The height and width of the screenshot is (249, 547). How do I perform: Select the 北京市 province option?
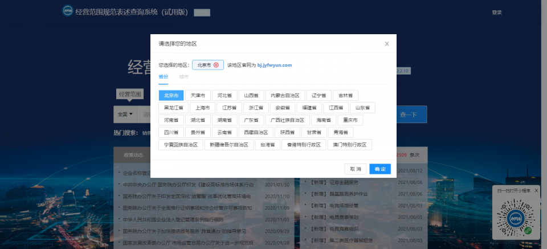(x=172, y=95)
